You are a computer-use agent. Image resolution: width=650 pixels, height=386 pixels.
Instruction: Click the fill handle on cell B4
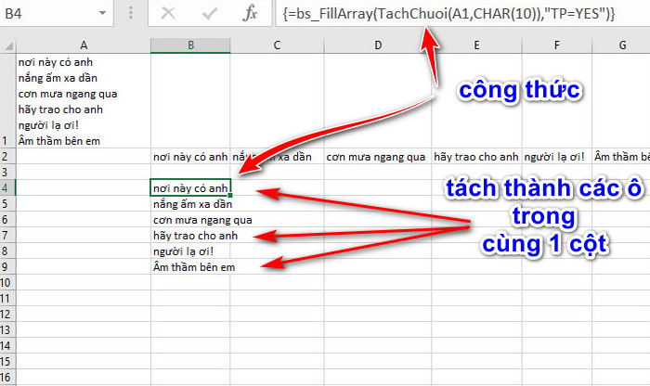[x=230, y=195]
